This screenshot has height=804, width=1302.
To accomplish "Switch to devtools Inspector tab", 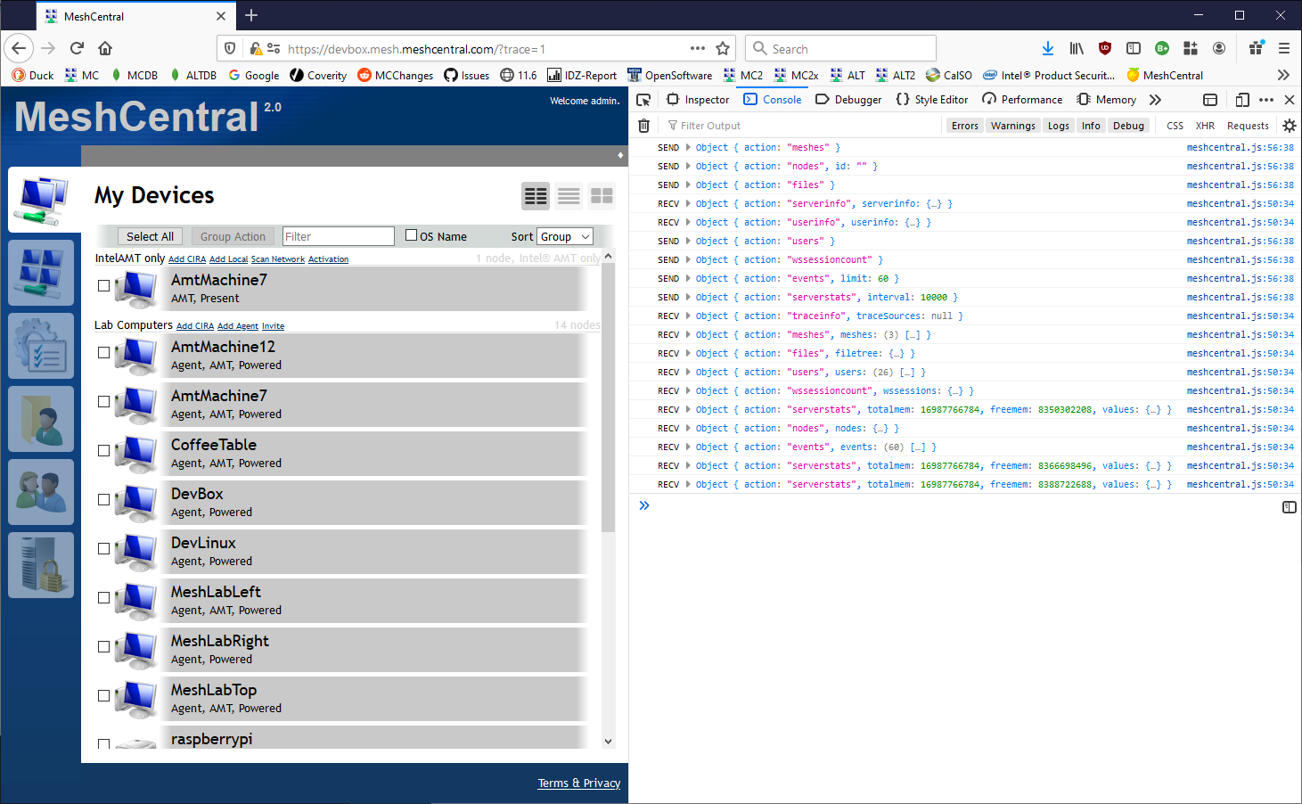I will click(x=698, y=100).
